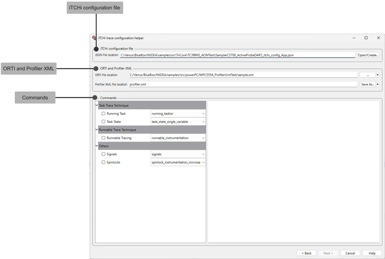Viewport: 385px width, 259px height.
Task: Open the Save As arrow dropdown
Action: pos(377,84)
